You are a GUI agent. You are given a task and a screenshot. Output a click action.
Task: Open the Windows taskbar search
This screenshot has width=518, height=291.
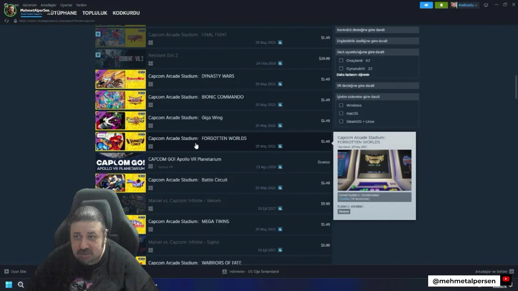[21, 285]
